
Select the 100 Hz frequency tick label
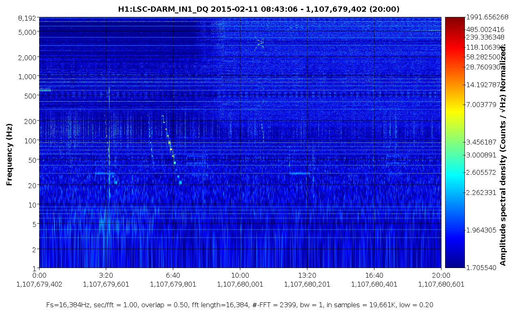coord(31,140)
